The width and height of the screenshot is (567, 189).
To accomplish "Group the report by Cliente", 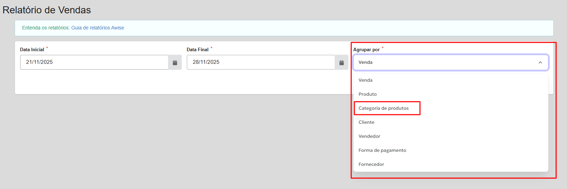I will pos(366,122).
